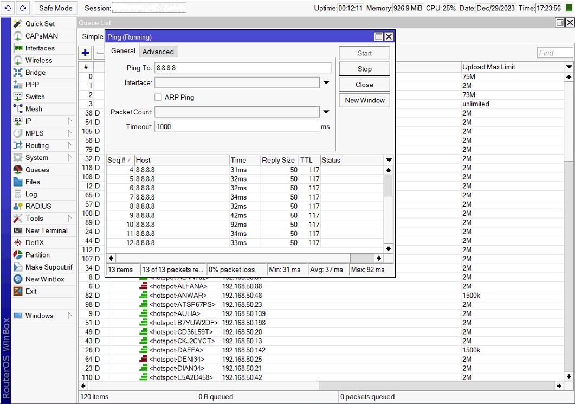Select hotspot-ALFANA queue row
The height and width of the screenshot is (404, 575).
[x=321, y=286]
